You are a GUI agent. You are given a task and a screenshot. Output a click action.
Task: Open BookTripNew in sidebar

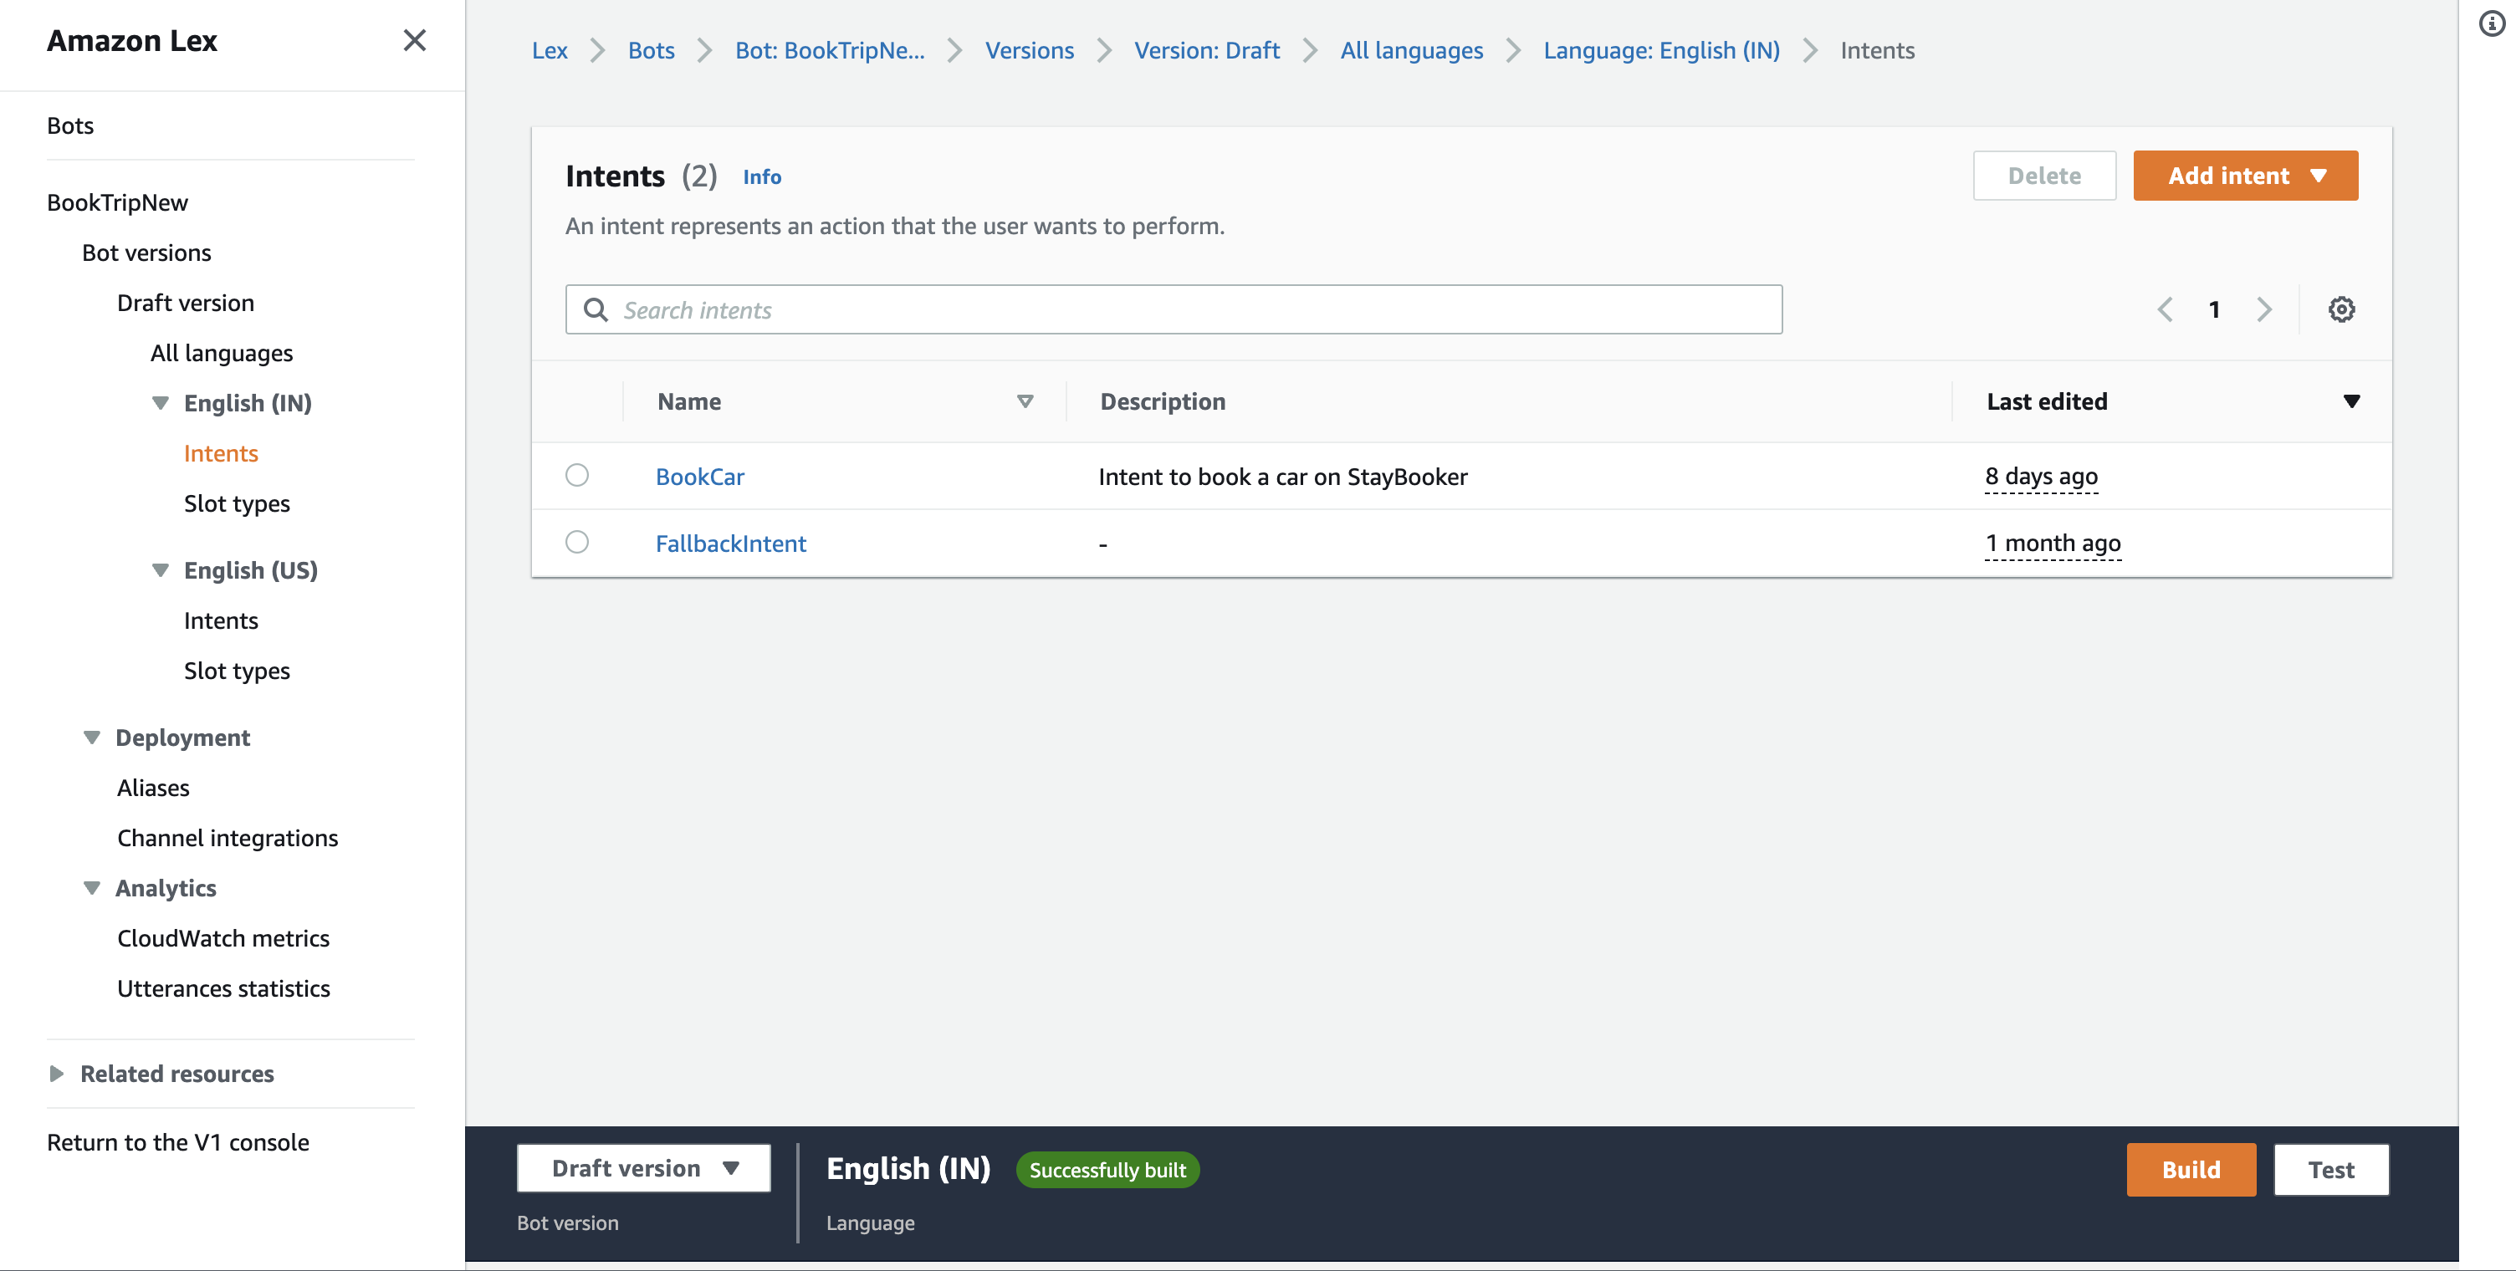coord(117,202)
